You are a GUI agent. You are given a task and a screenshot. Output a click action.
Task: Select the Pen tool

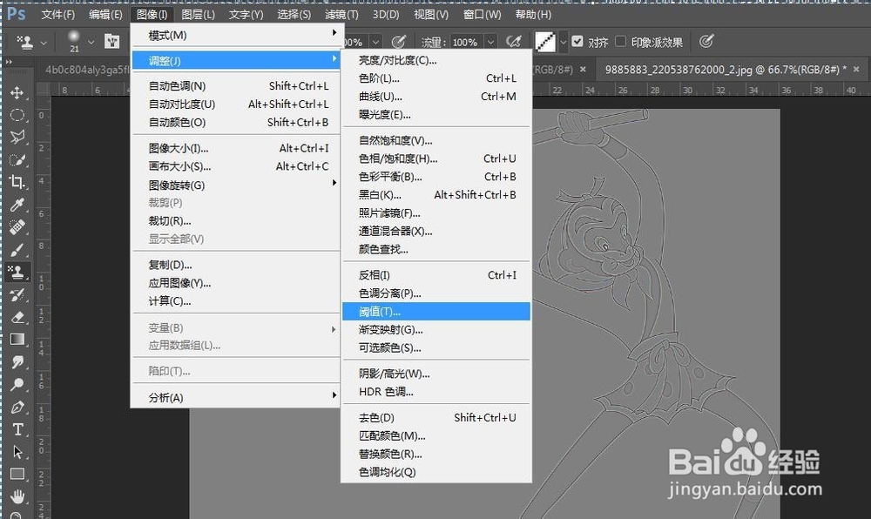tap(17, 407)
